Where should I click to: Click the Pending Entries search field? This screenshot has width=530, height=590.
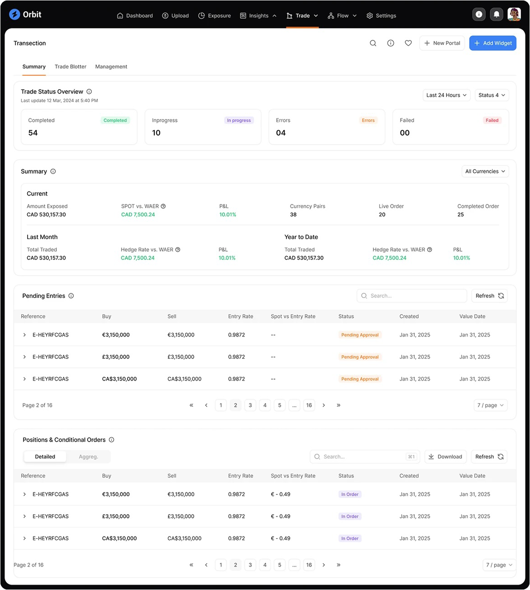pyautogui.click(x=412, y=296)
